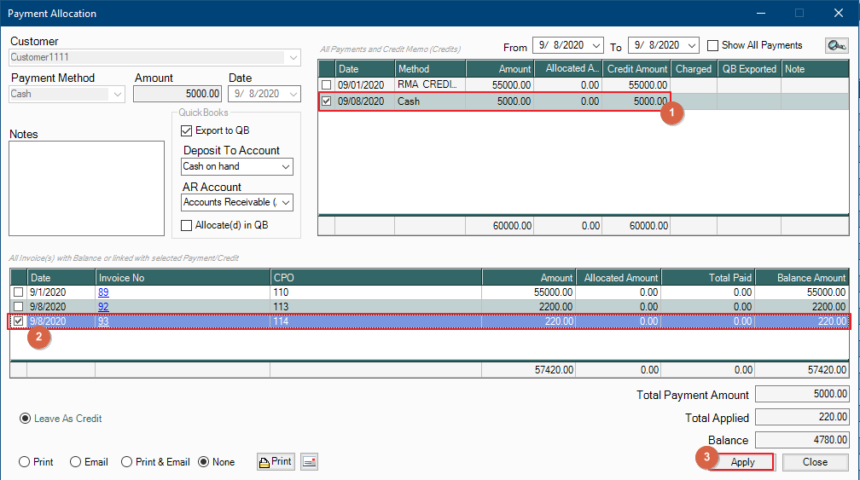The image size is (860, 480).
Task: Expand the AR Account dropdown
Action: [x=285, y=203]
